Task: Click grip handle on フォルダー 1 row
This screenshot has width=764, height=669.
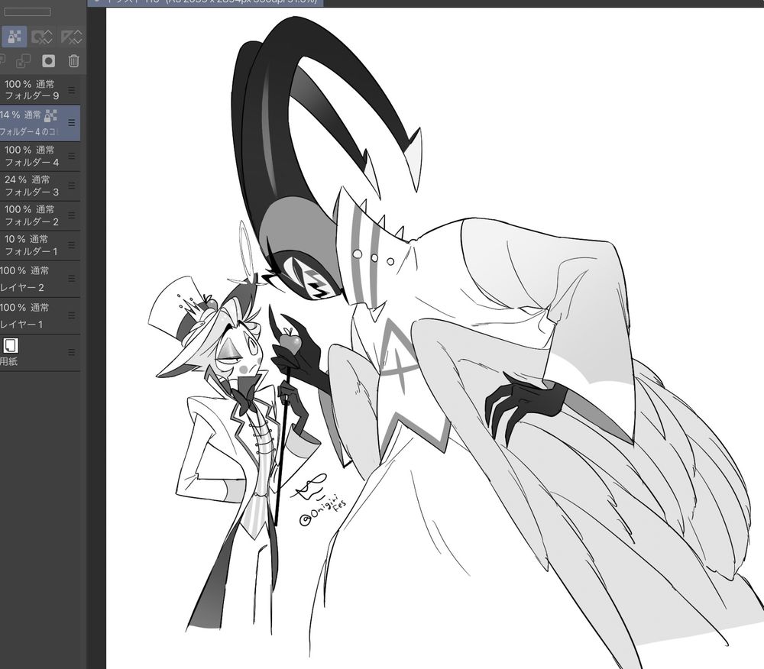Action: point(72,245)
